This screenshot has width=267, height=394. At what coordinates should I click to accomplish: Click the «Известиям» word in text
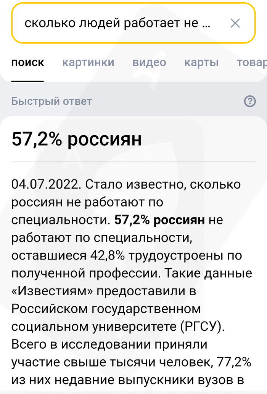51,291
